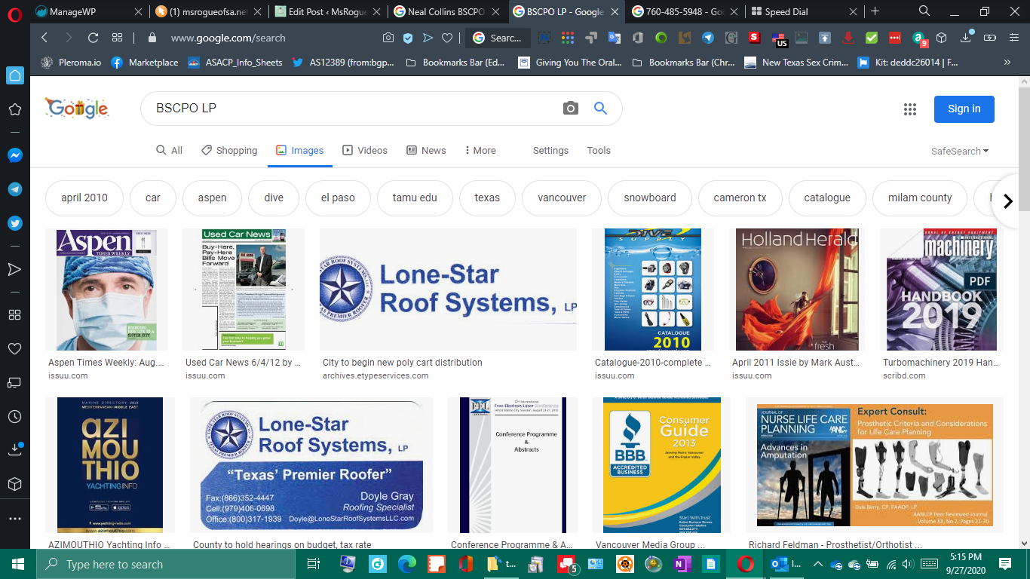Click the heart bookmark icon in address bar
The width and height of the screenshot is (1030, 579).
(x=447, y=38)
